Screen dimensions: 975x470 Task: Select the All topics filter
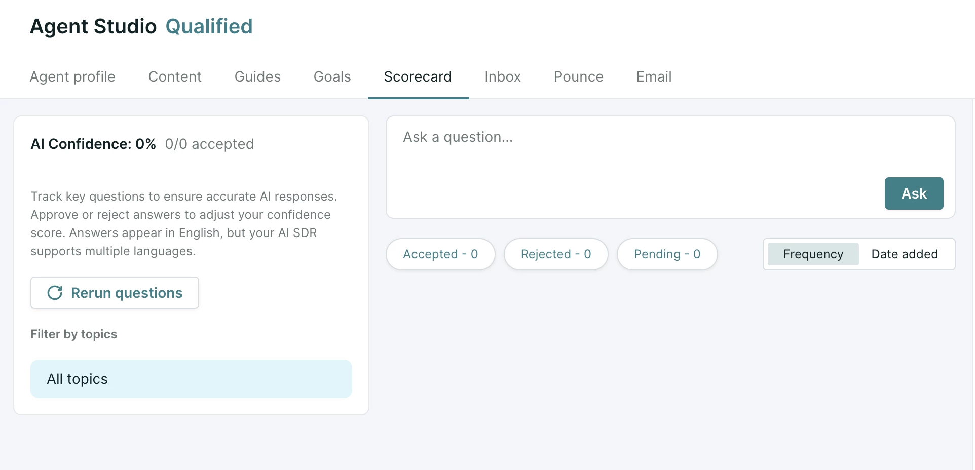(x=191, y=379)
